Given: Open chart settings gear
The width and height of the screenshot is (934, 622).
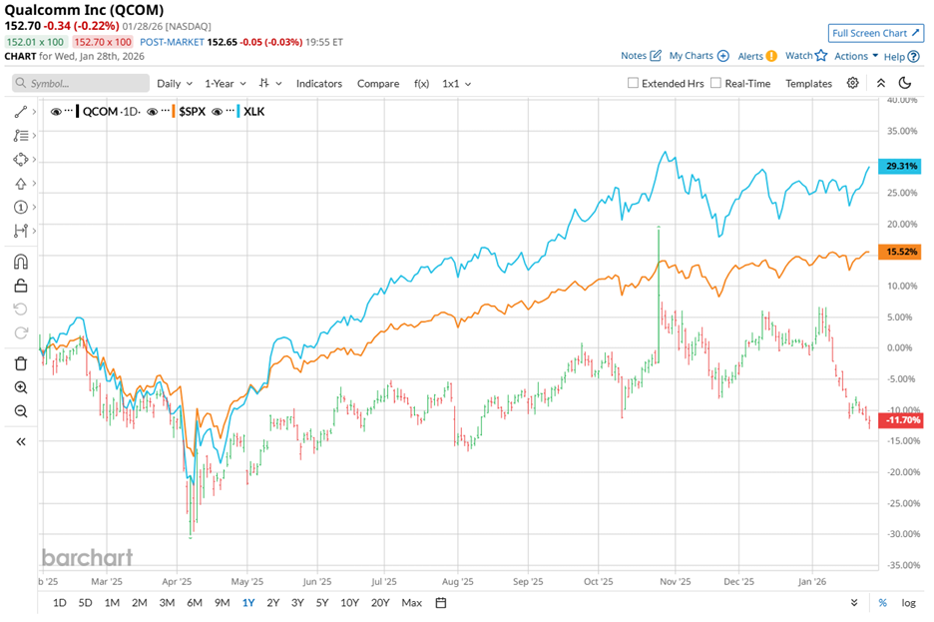Looking at the screenshot, I should tap(853, 84).
